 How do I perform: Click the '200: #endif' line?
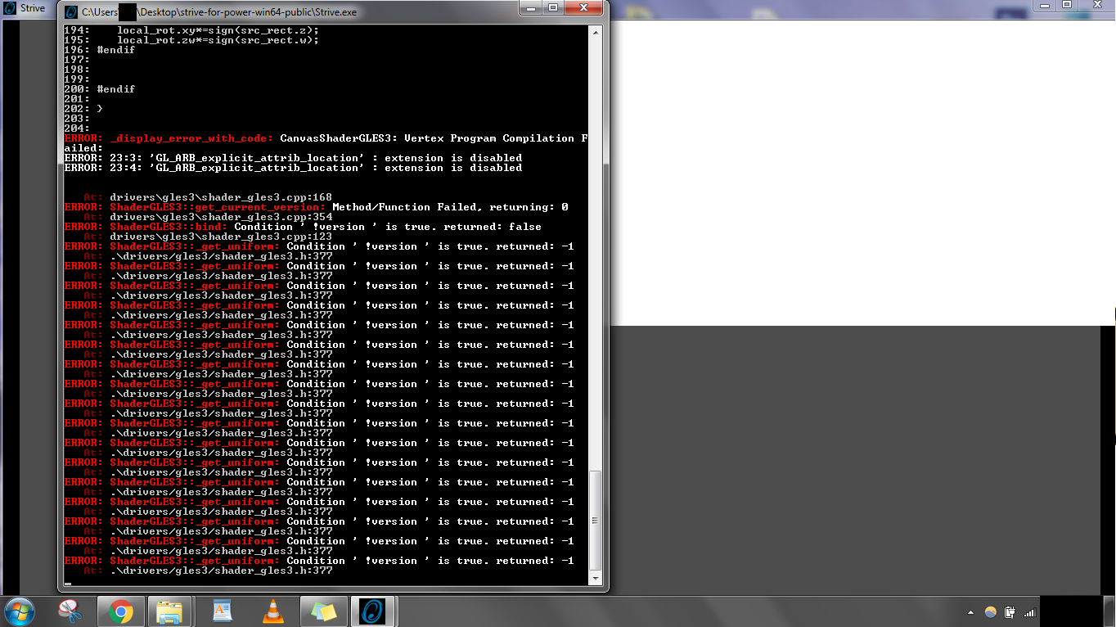(x=100, y=89)
